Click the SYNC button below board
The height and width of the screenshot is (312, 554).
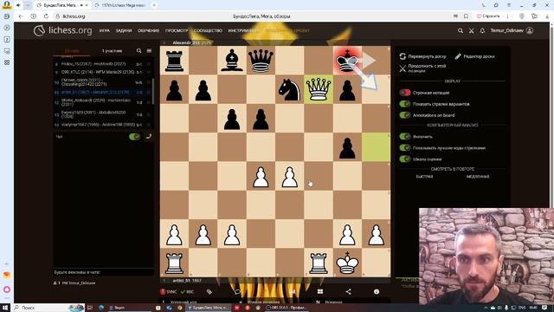point(168,291)
